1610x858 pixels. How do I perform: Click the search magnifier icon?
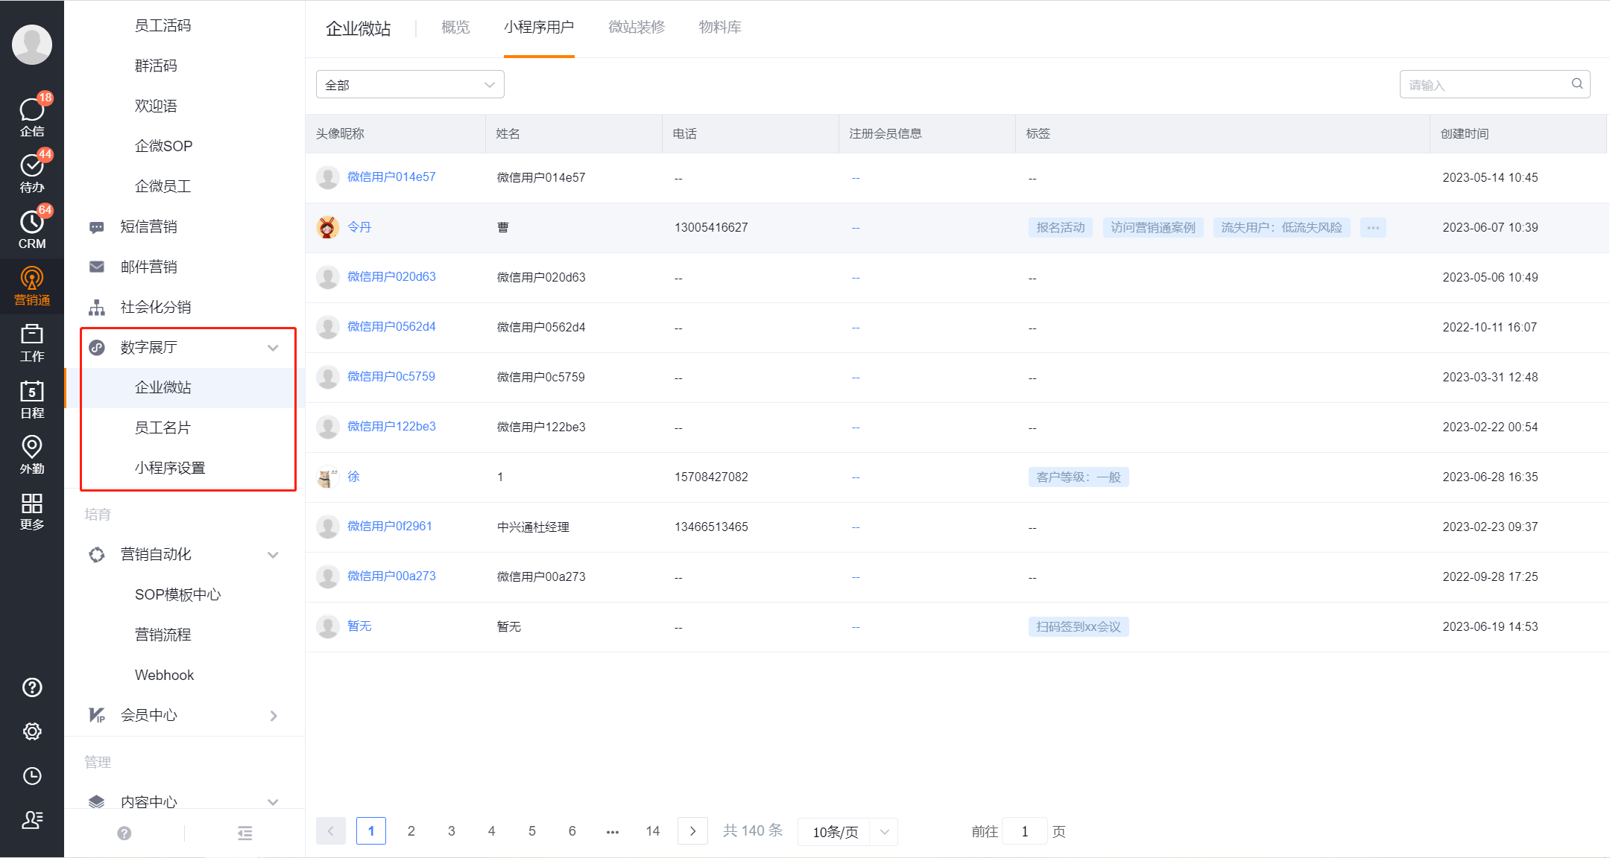coord(1577,84)
